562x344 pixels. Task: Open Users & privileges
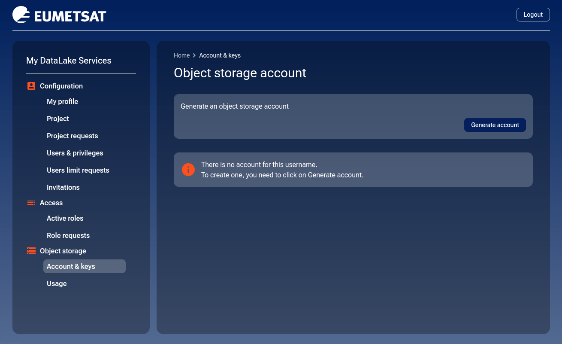[x=75, y=153]
